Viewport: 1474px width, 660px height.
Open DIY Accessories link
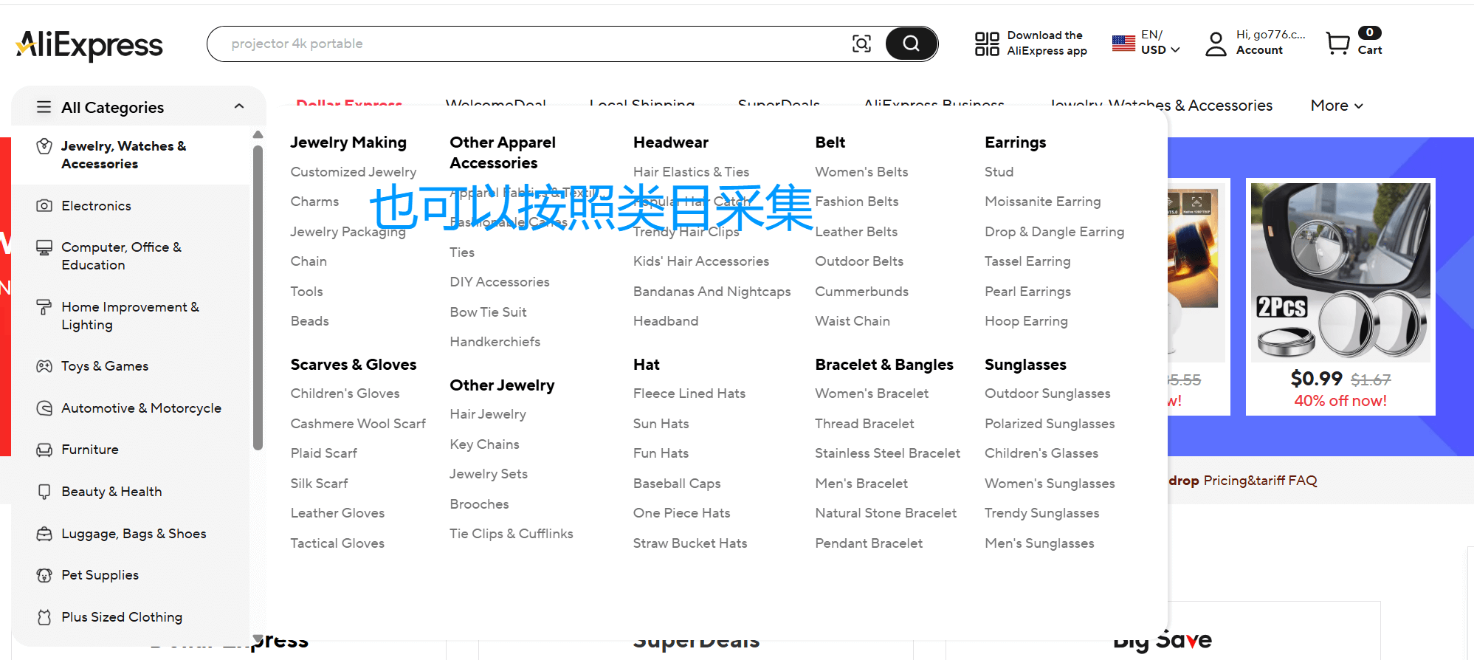click(x=500, y=282)
